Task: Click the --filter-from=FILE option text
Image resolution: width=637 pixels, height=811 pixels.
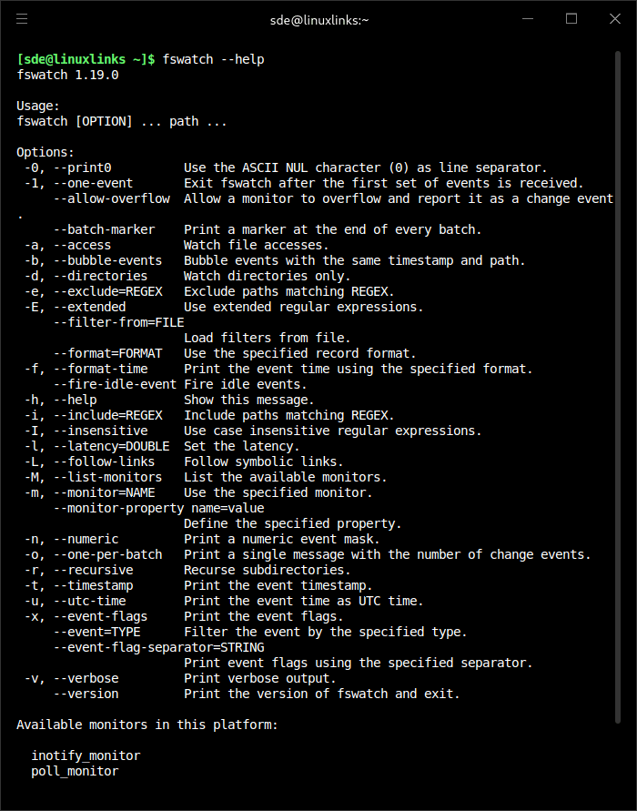Action: (x=118, y=322)
